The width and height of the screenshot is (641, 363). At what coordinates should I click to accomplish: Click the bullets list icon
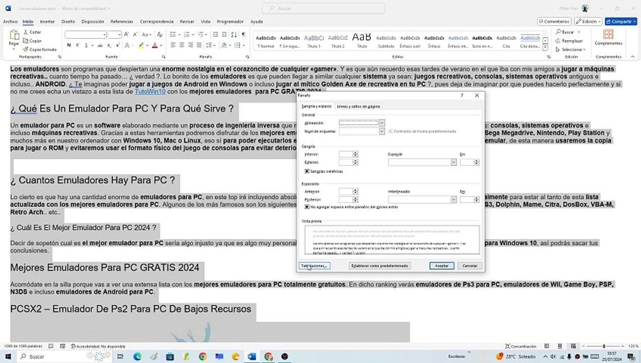click(173, 34)
